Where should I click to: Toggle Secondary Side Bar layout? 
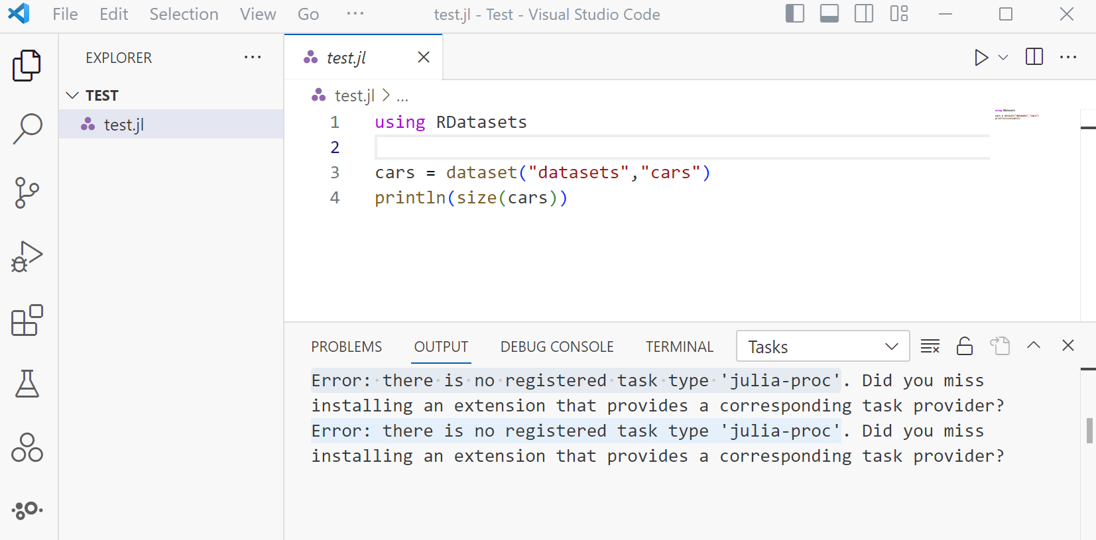click(x=864, y=14)
